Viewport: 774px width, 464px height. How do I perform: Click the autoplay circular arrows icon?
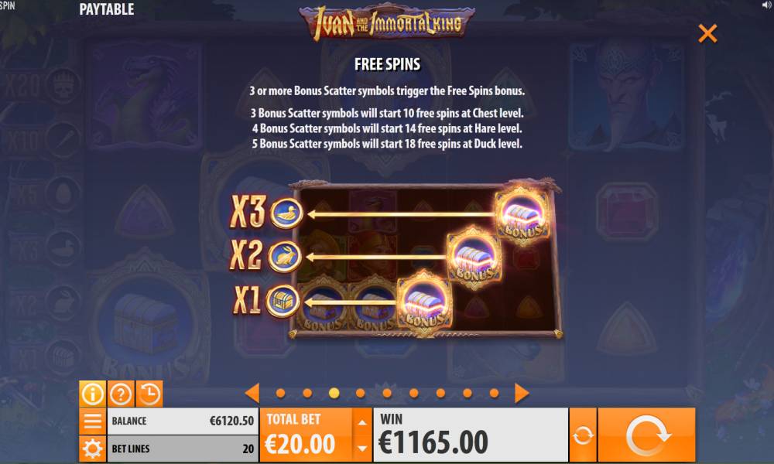583,435
